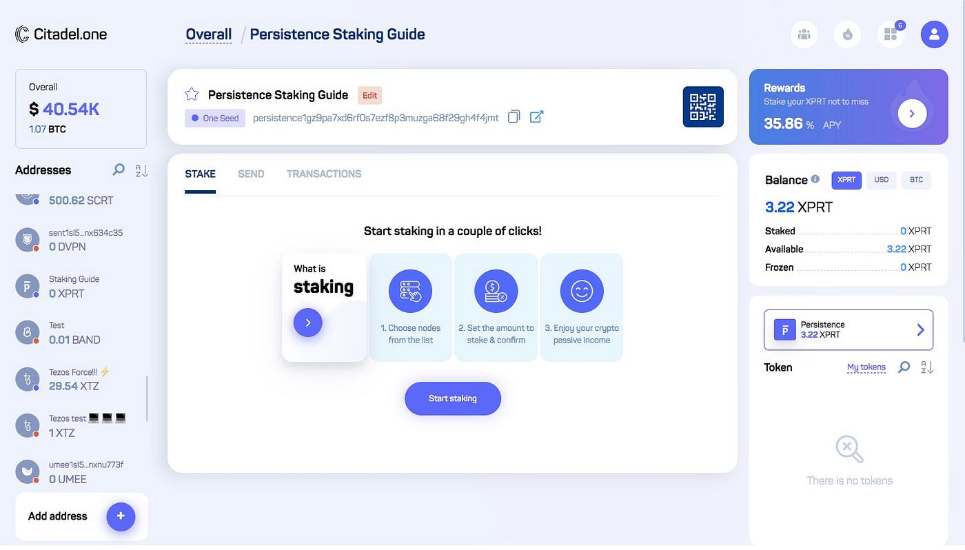Image resolution: width=965 pixels, height=550 pixels.
Task: Select the UMEE address coin icon
Action: pos(27,471)
